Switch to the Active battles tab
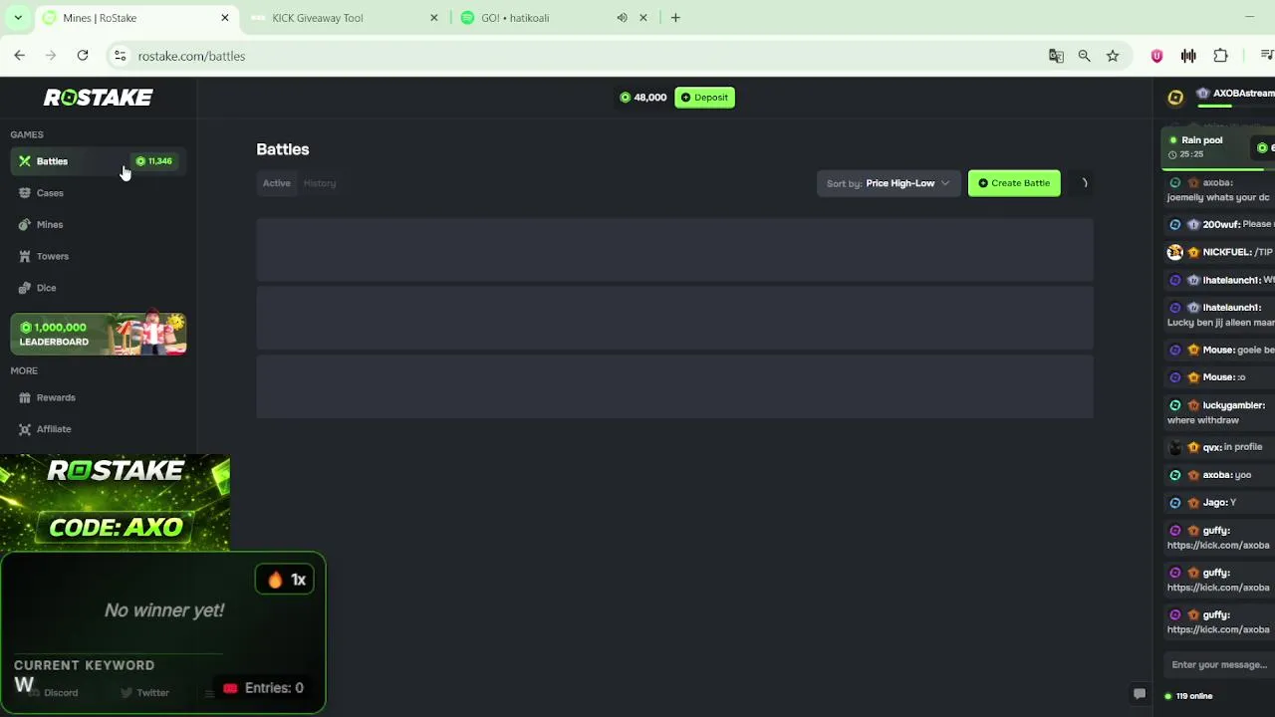 276,183
